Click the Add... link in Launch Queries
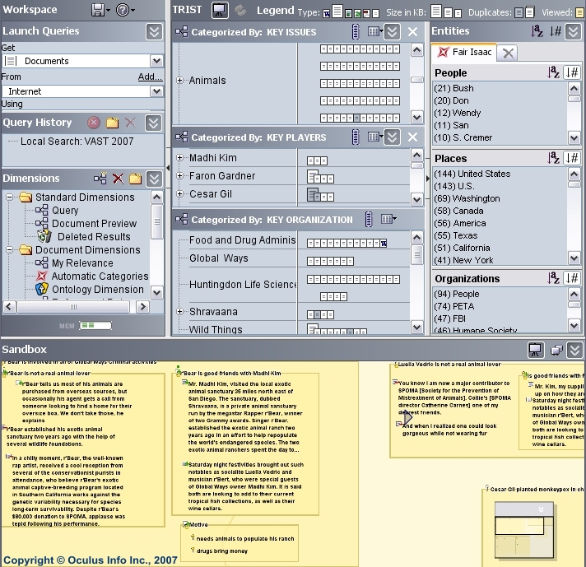This screenshot has width=586, height=567. click(150, 77)
